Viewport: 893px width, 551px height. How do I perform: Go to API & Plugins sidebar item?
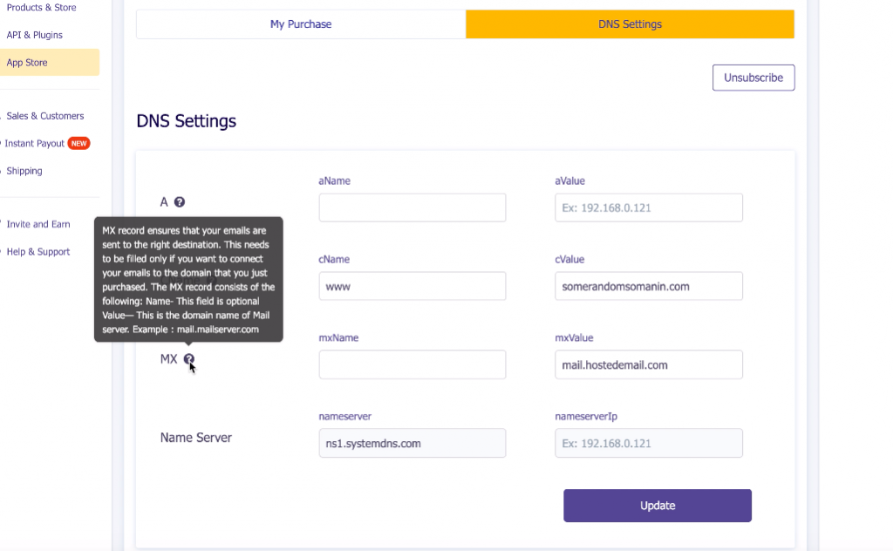pyautogui.click(x=35, y=35)
